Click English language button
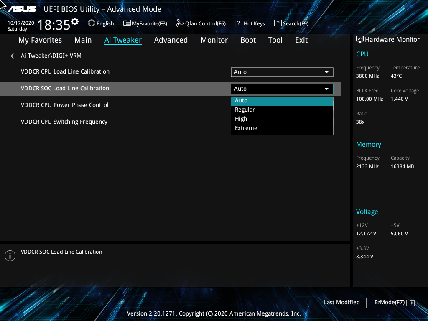This screenshot has width=428, height=321. click(x=101, y=23)
